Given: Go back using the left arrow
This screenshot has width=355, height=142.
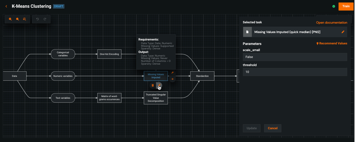Looking at the screenshot, I should (x=6, y=6).
